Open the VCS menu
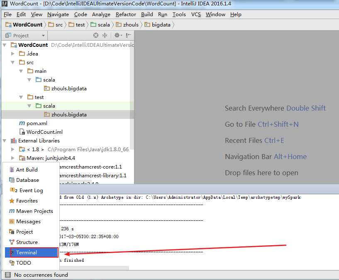The height and width of the screenshot is (280, 339). click(x=196, y=14)
